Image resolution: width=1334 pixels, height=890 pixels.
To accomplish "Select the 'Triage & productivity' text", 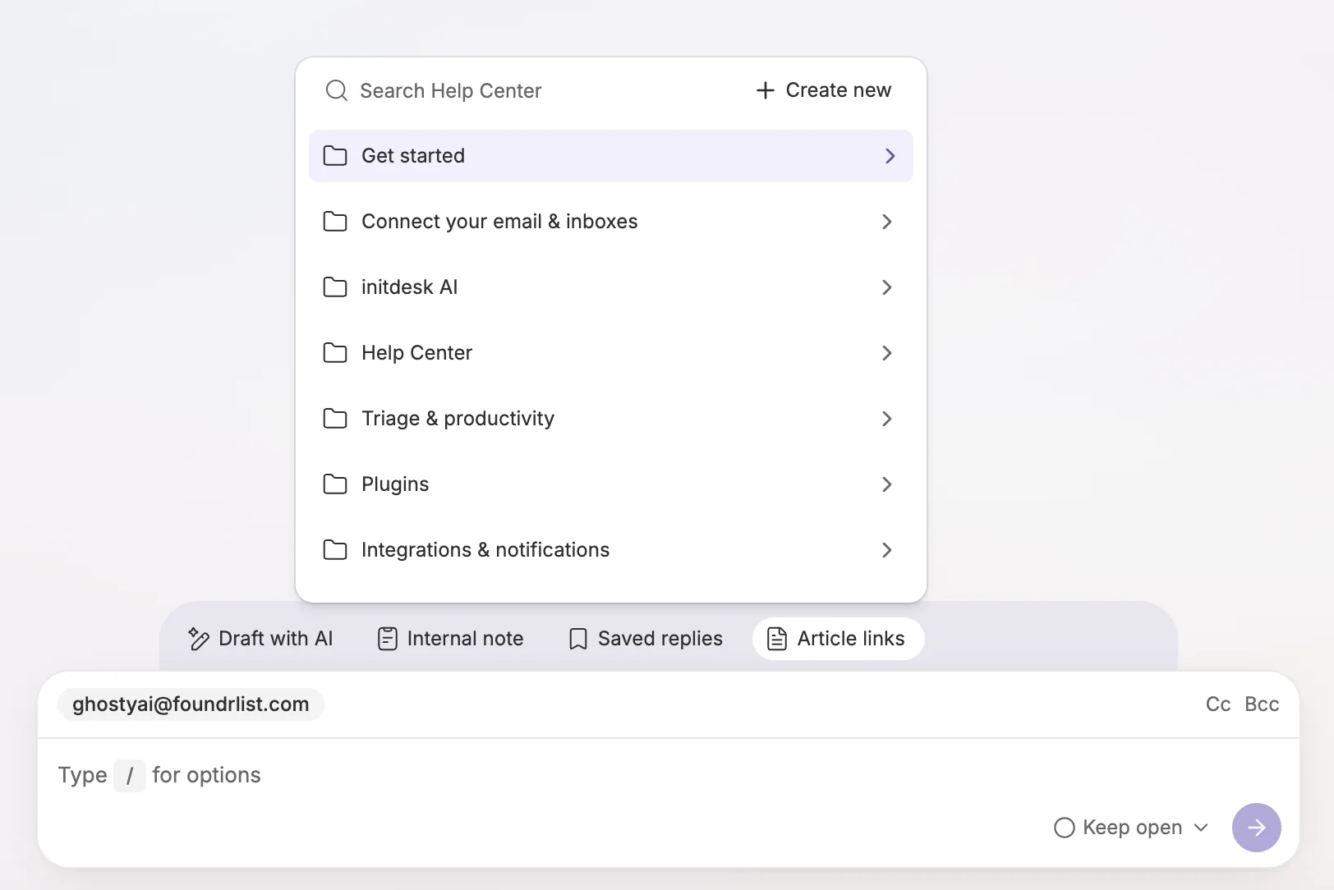I will tap(458, 419).
